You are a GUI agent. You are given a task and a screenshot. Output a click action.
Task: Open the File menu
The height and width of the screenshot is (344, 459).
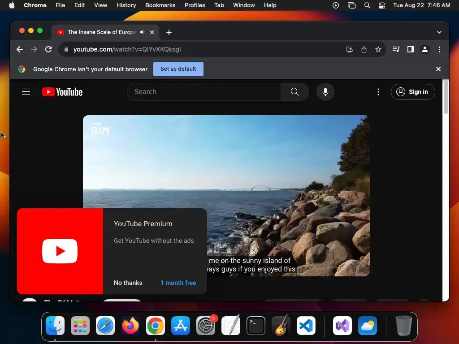click(61, 5)
